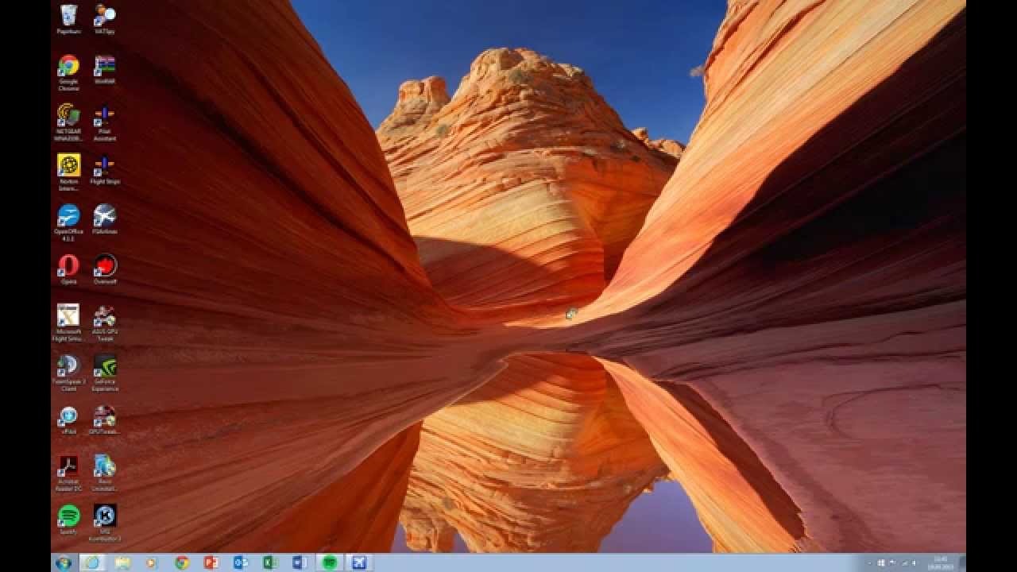
Task: Select the VATSpy desktop shortcut
Action: click(x=104, y=19)
